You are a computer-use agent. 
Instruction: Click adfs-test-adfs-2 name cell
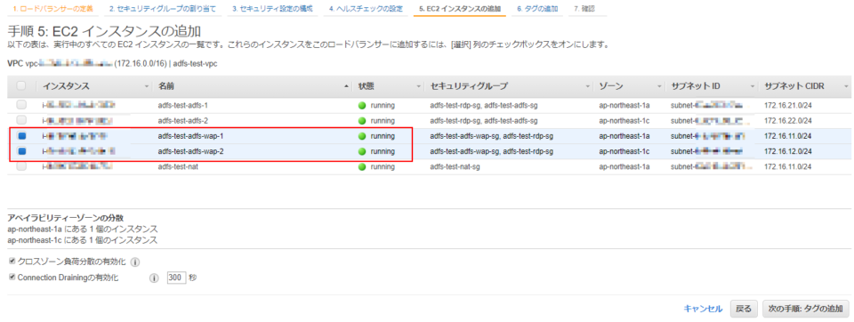(183, 120)
